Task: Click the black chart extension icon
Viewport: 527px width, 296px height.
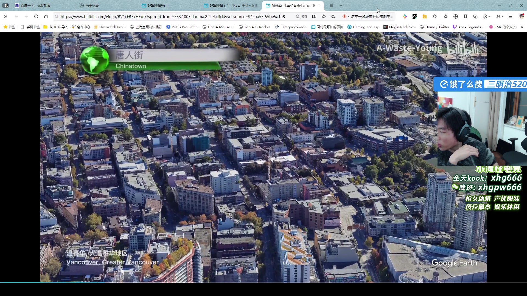Action: point(415,17)
